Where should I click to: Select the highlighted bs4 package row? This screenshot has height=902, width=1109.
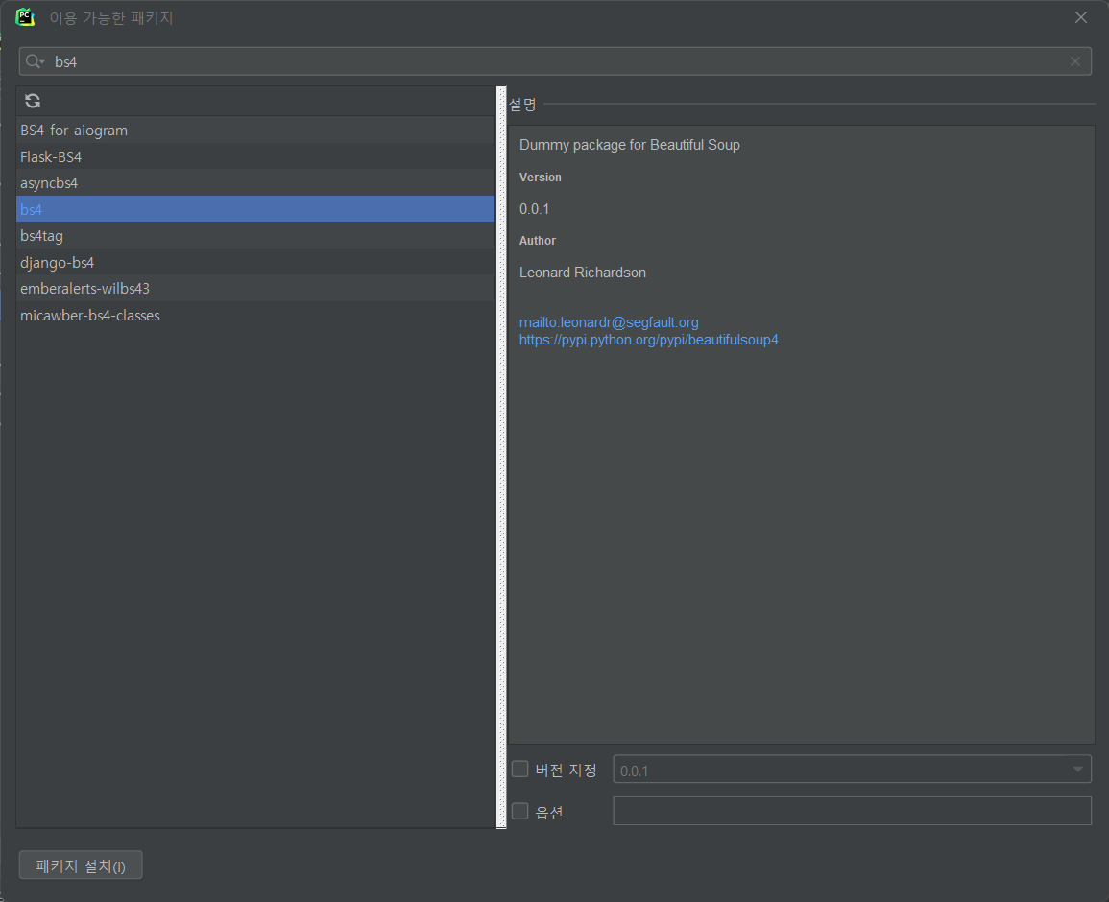tap(255, 209)
